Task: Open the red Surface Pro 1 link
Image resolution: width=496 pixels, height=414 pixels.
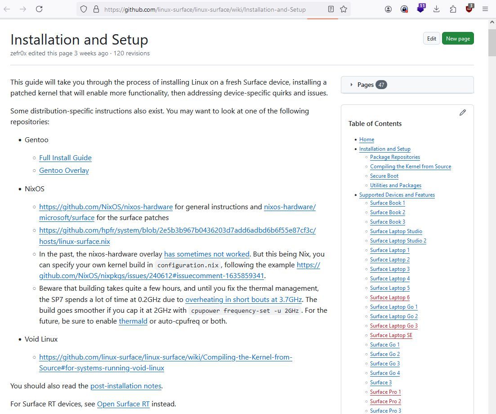Action: coord(385,392)
